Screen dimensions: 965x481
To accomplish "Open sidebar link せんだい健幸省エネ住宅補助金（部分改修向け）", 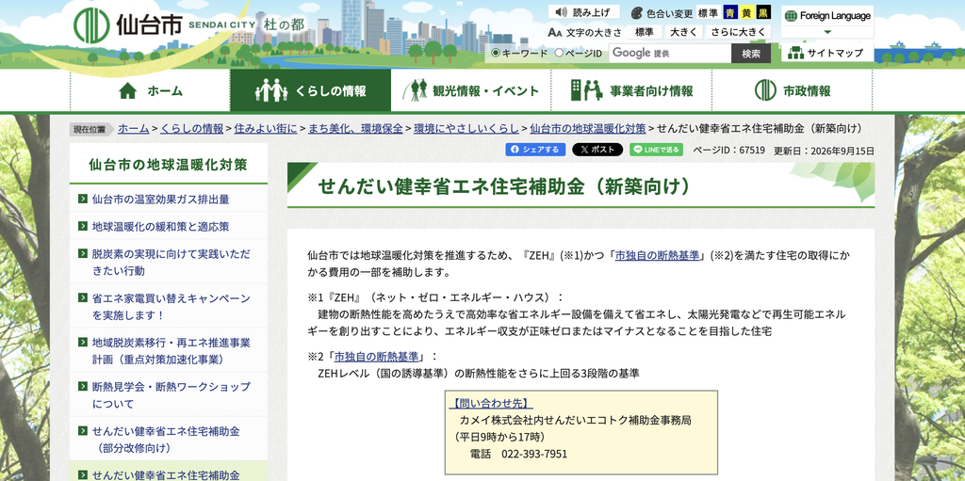I will tap(166, 440).
